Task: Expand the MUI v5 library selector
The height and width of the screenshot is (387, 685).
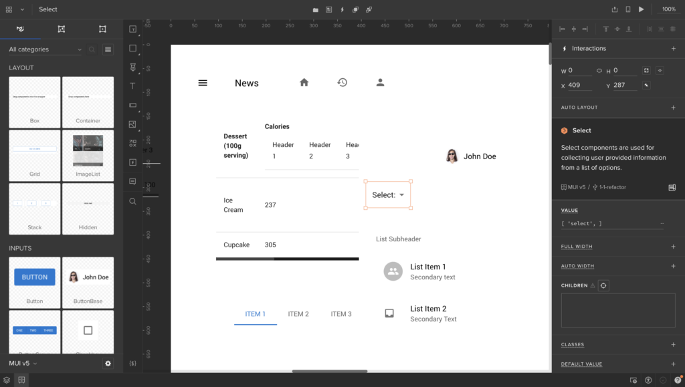Action: (23, 363)
